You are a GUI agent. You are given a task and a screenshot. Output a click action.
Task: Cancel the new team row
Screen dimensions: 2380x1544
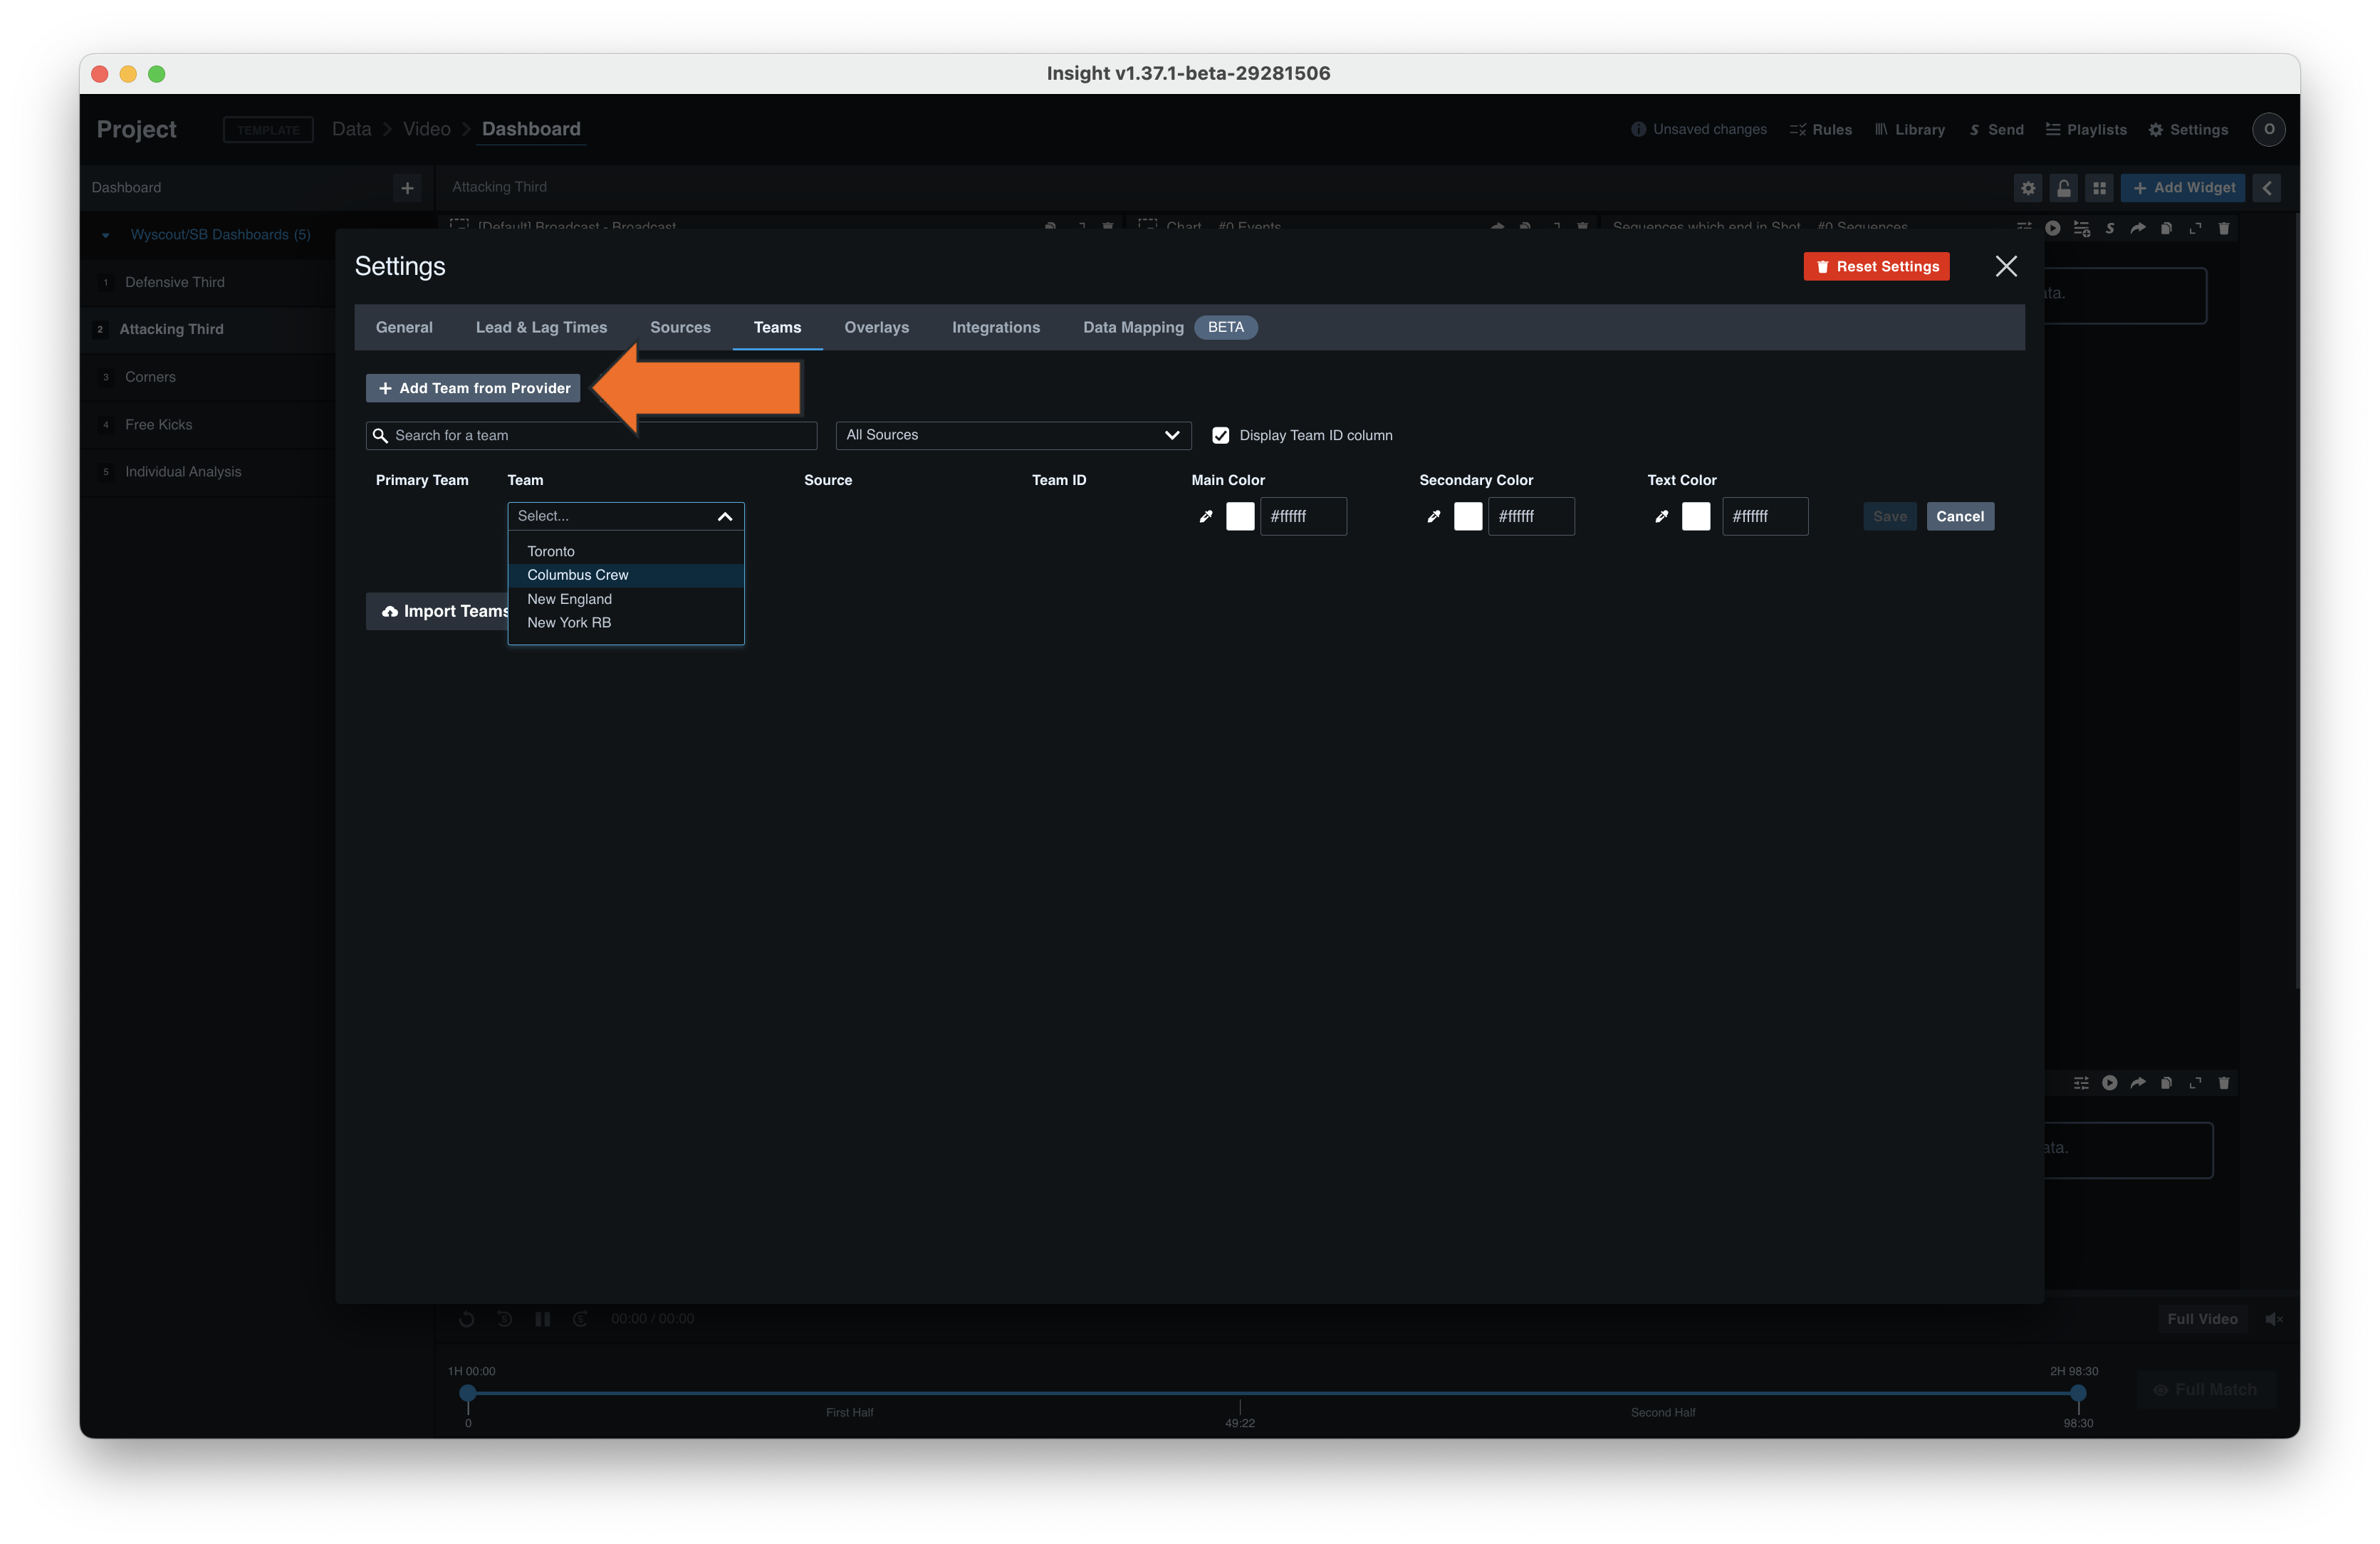click(1959, 516)
